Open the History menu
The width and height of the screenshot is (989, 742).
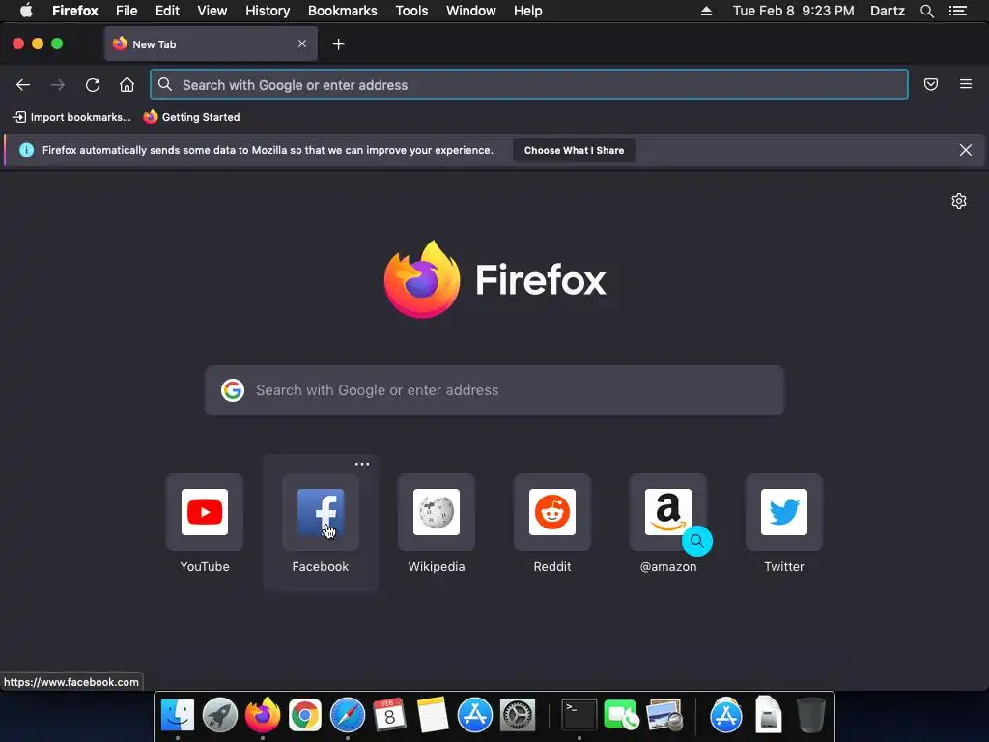[268, 11]
